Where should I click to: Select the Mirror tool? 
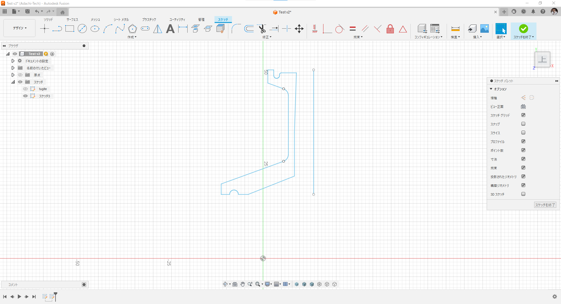pyautogui.click(x=158, y=29)
